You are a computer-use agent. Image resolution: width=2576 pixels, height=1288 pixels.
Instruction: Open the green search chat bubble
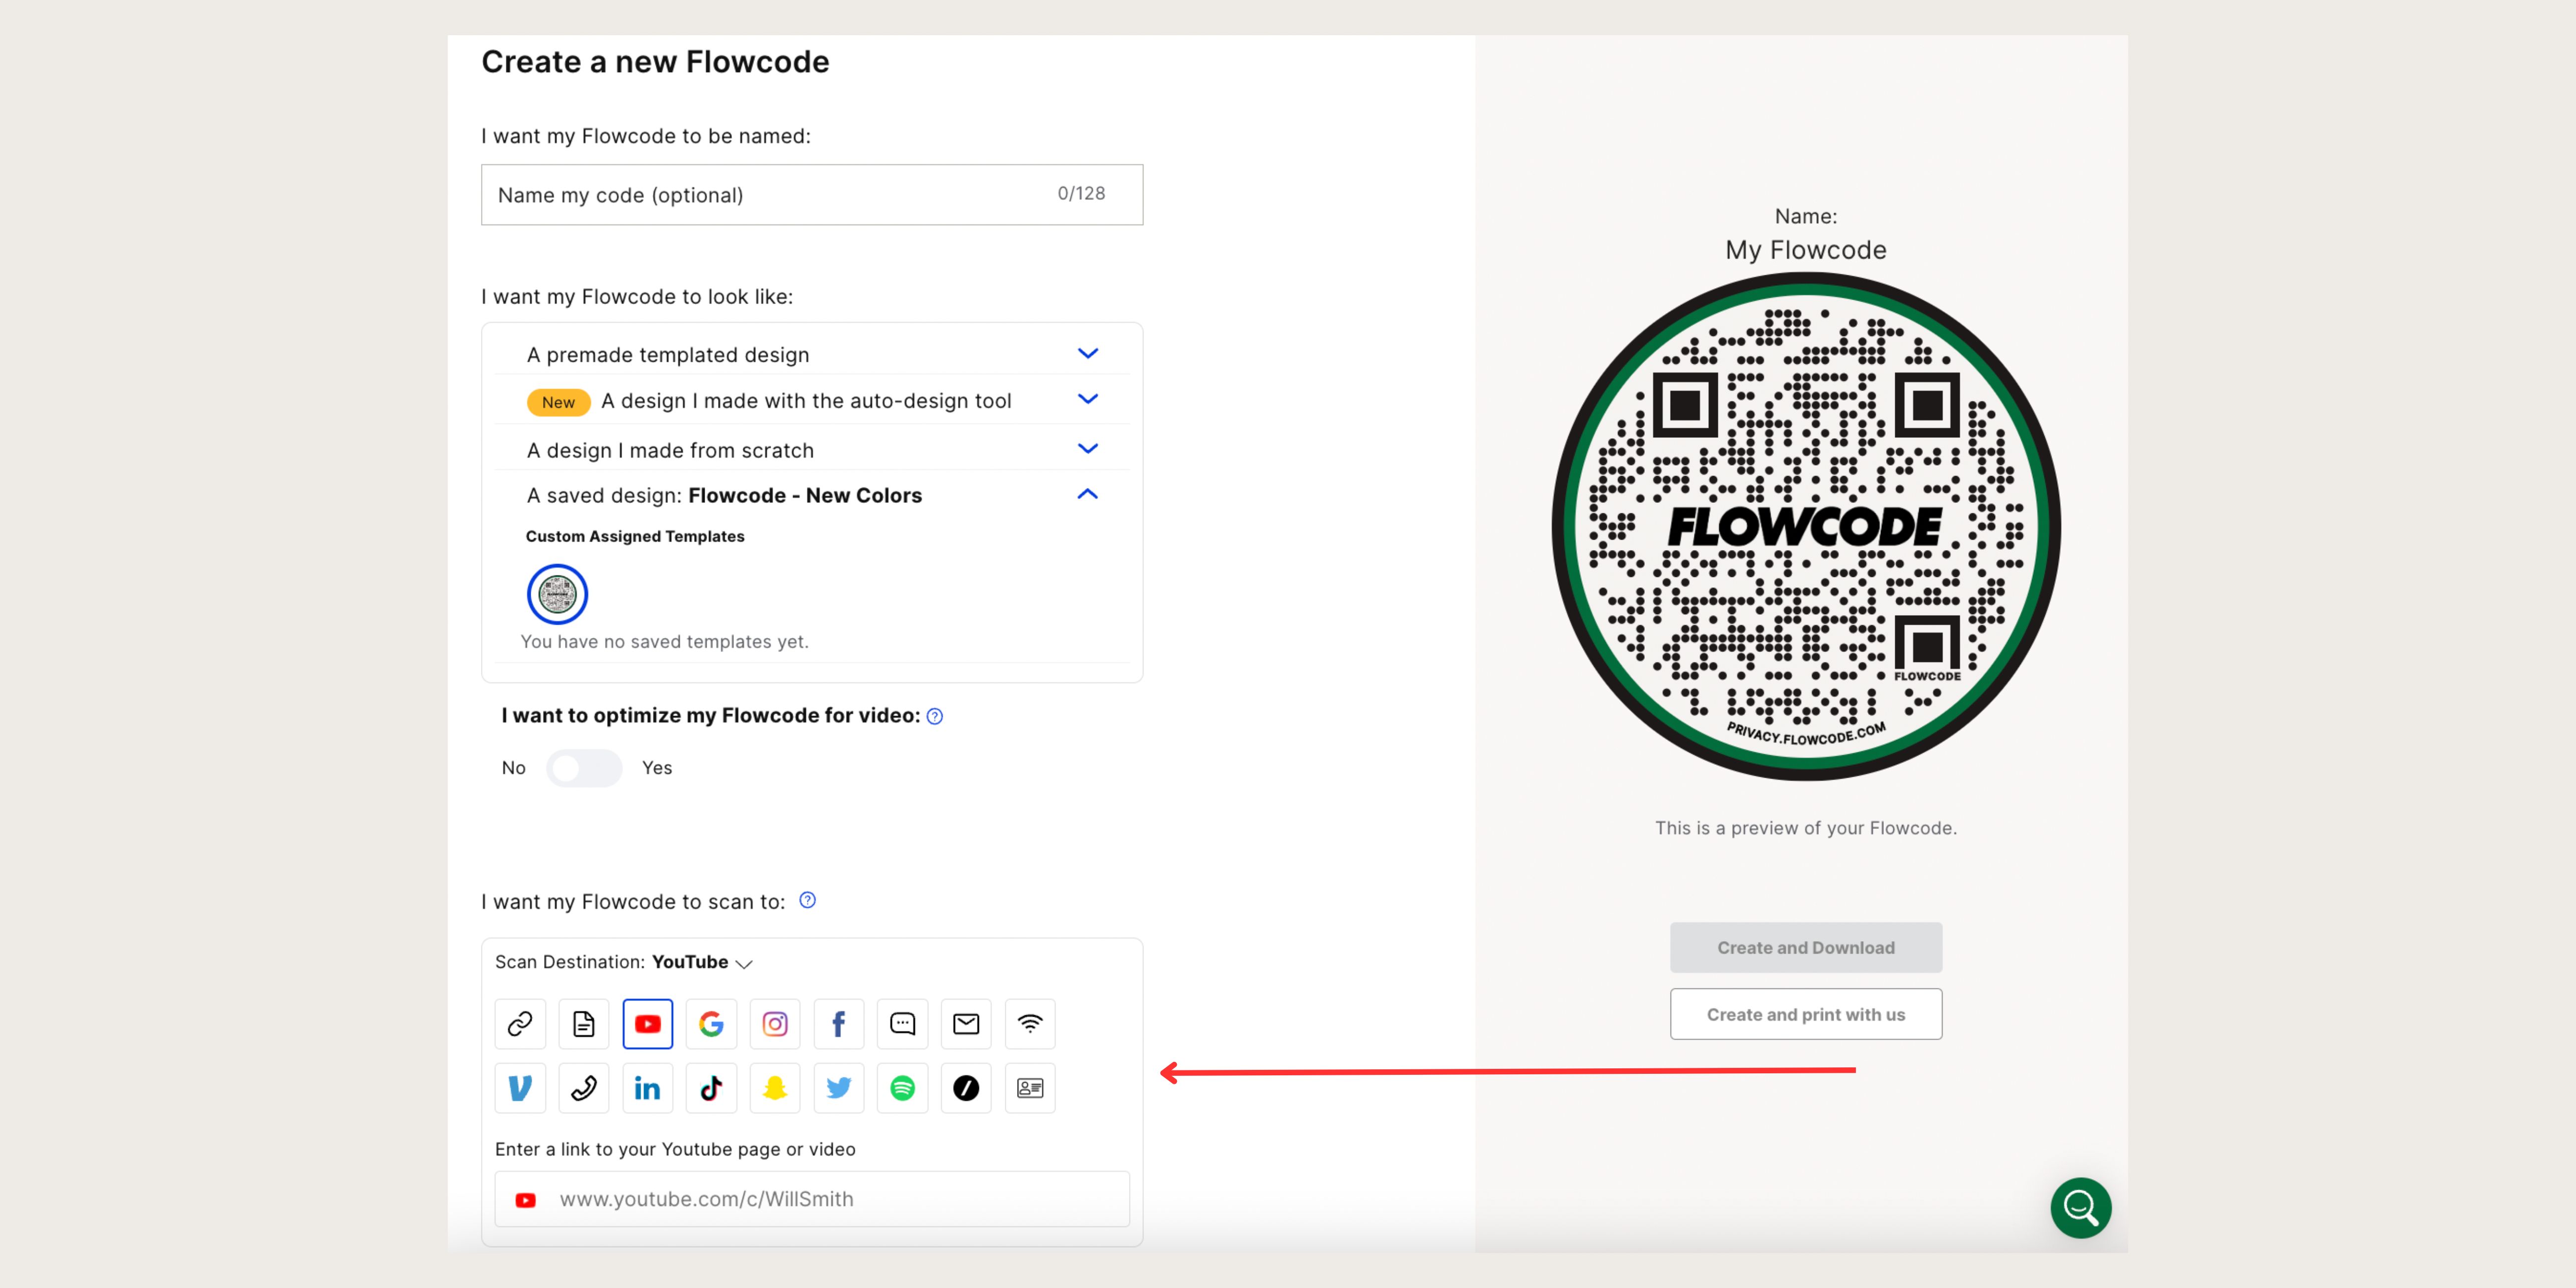point(2081,1208)
